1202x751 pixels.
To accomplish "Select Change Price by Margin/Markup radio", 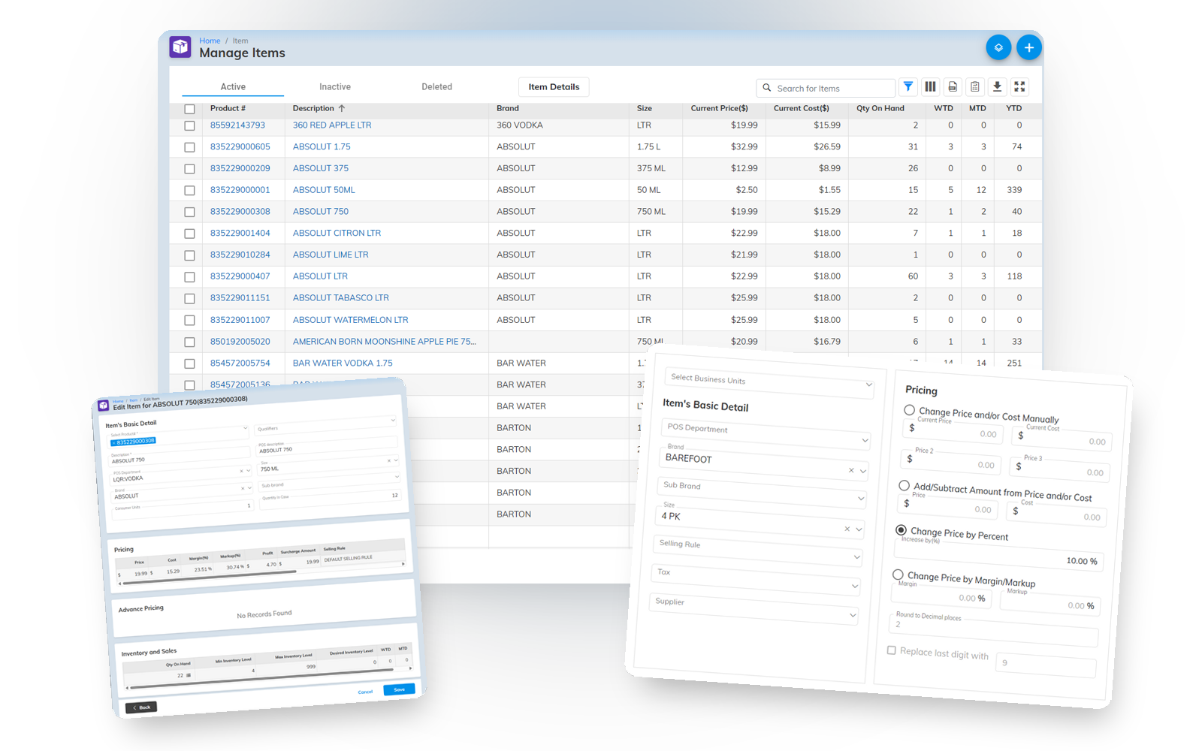I will [898, 575].
